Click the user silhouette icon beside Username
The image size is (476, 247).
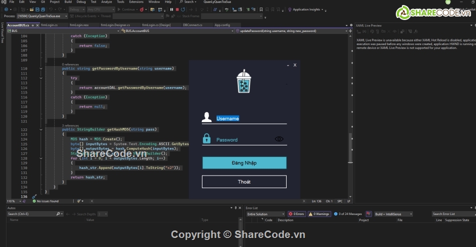point(206,118)
